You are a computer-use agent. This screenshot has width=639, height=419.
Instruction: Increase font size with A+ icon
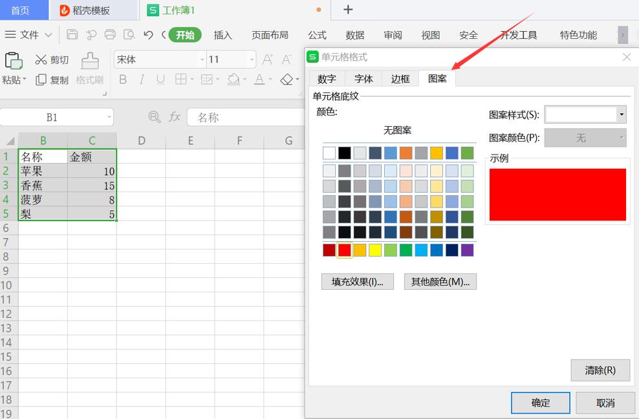(x=268, y=59)
